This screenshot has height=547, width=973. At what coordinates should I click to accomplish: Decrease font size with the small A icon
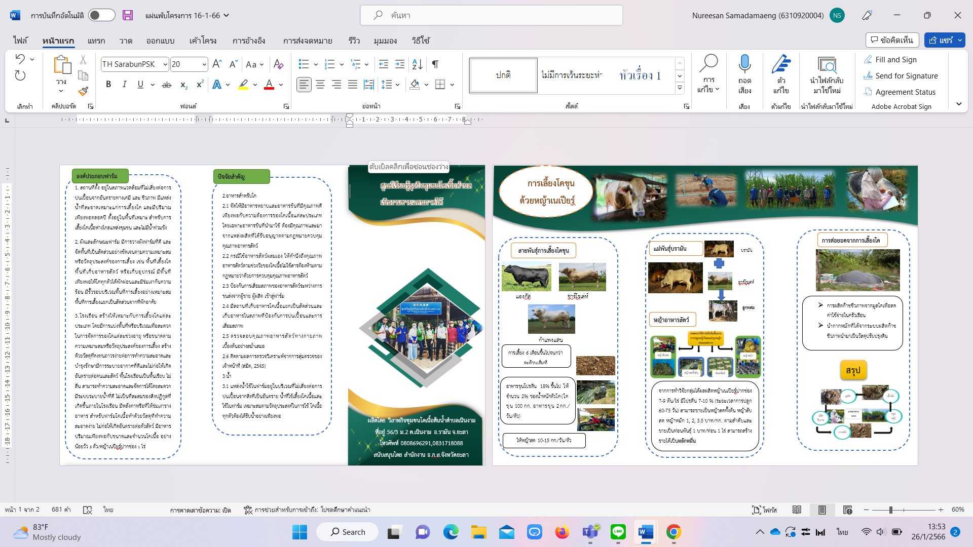(x=233, y=64)
